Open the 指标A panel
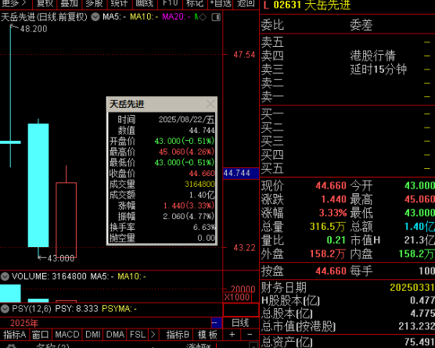 click(14, 335)
